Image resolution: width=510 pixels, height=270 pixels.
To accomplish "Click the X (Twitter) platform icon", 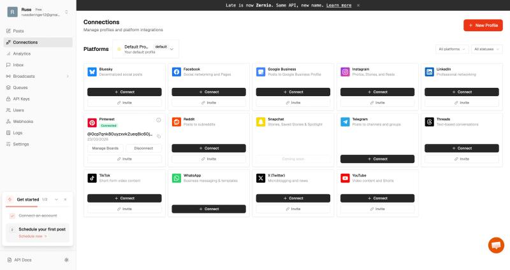I will (261, 178).
